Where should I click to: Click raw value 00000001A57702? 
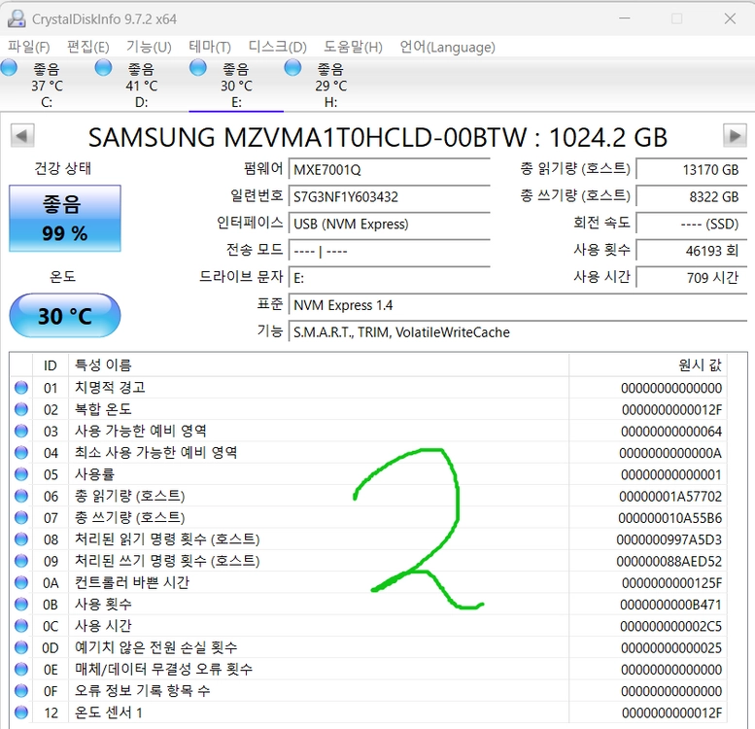point(670,497)
